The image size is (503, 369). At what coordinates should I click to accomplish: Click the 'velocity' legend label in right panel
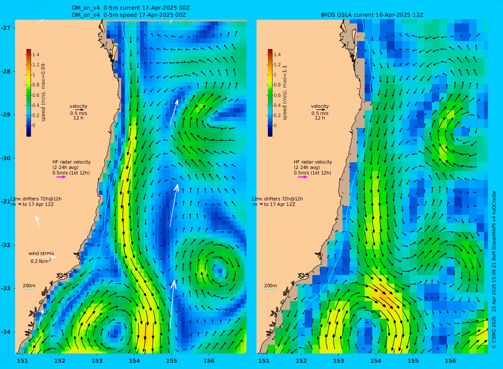pos(320,106)
